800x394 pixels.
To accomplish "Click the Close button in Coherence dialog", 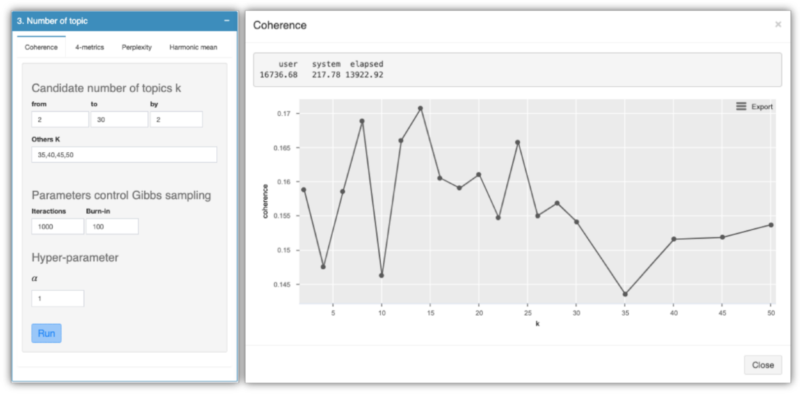I will [x=763, y=365].
